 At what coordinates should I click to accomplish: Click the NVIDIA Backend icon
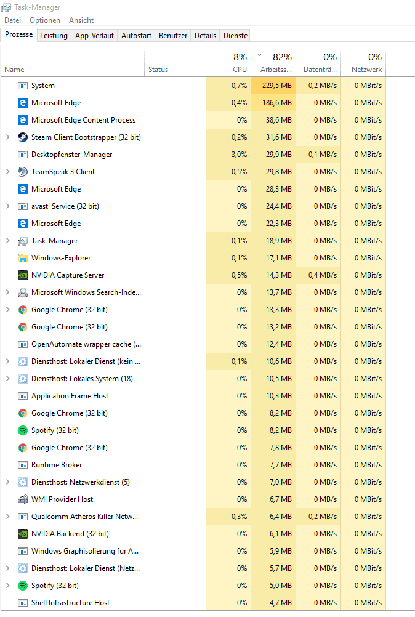coord(23,534)
